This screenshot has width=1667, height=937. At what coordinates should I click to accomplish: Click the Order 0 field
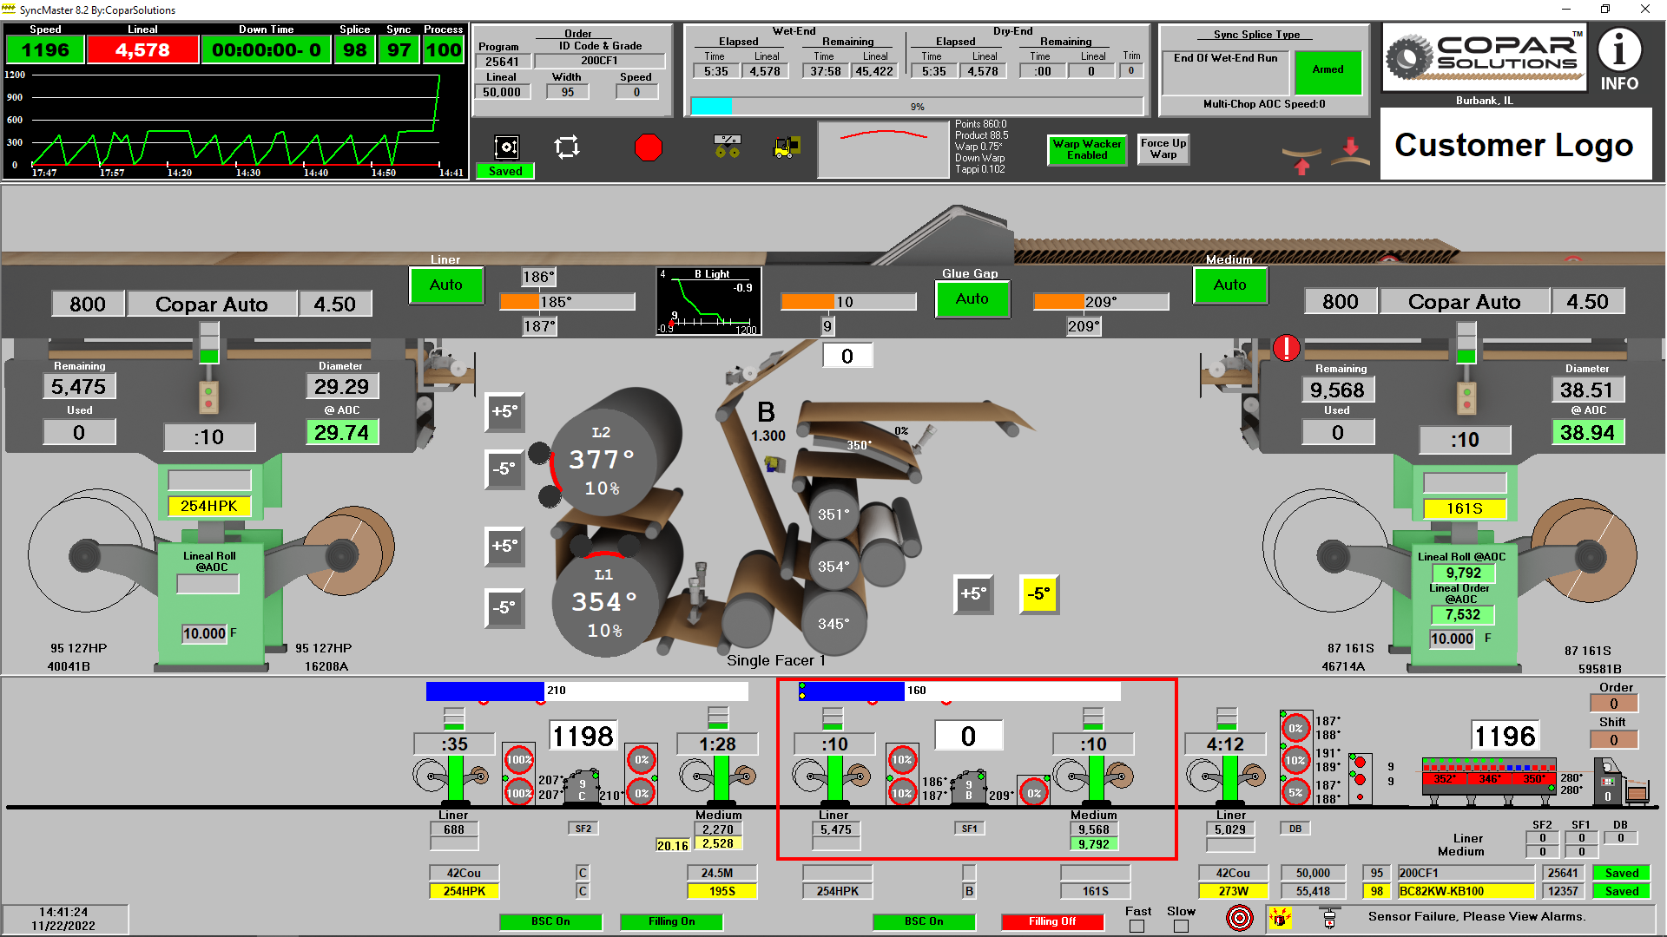pos(1614,704)
